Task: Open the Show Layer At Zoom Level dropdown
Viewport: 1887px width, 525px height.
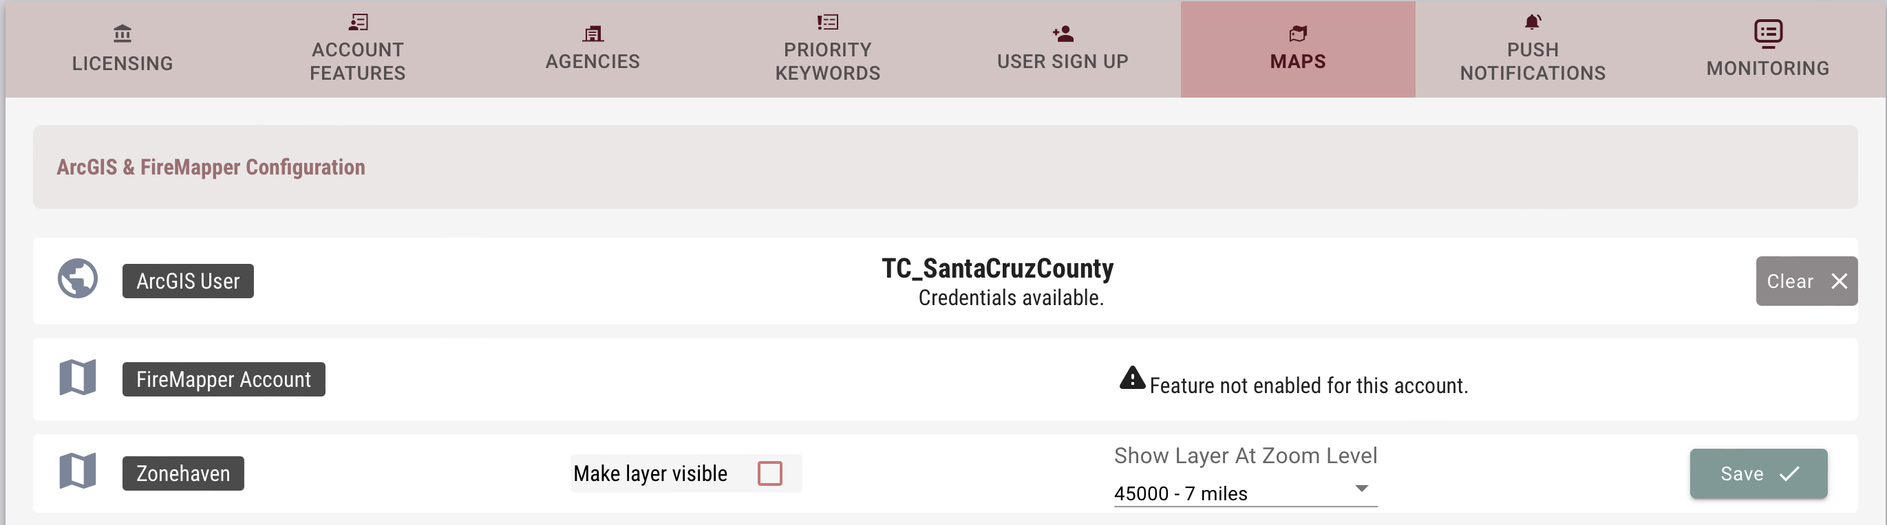Action: pos(1244,493)
